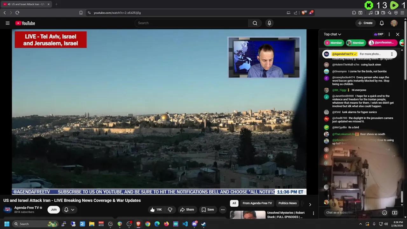Click the browser address bar URL
This screenshot has height=229, width=407.
tap(117, 13)
